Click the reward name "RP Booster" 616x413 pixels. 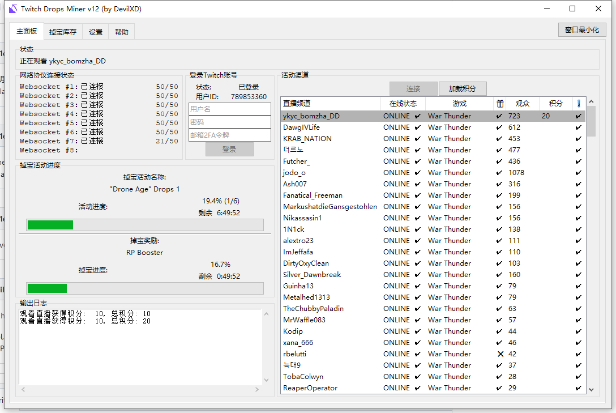(144, 253)
